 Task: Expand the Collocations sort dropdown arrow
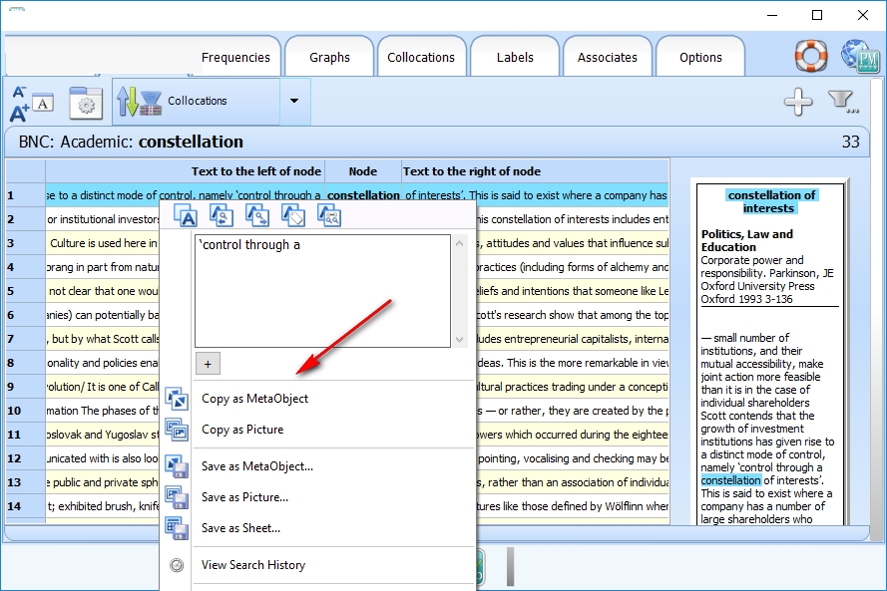[x=293, y=101]
